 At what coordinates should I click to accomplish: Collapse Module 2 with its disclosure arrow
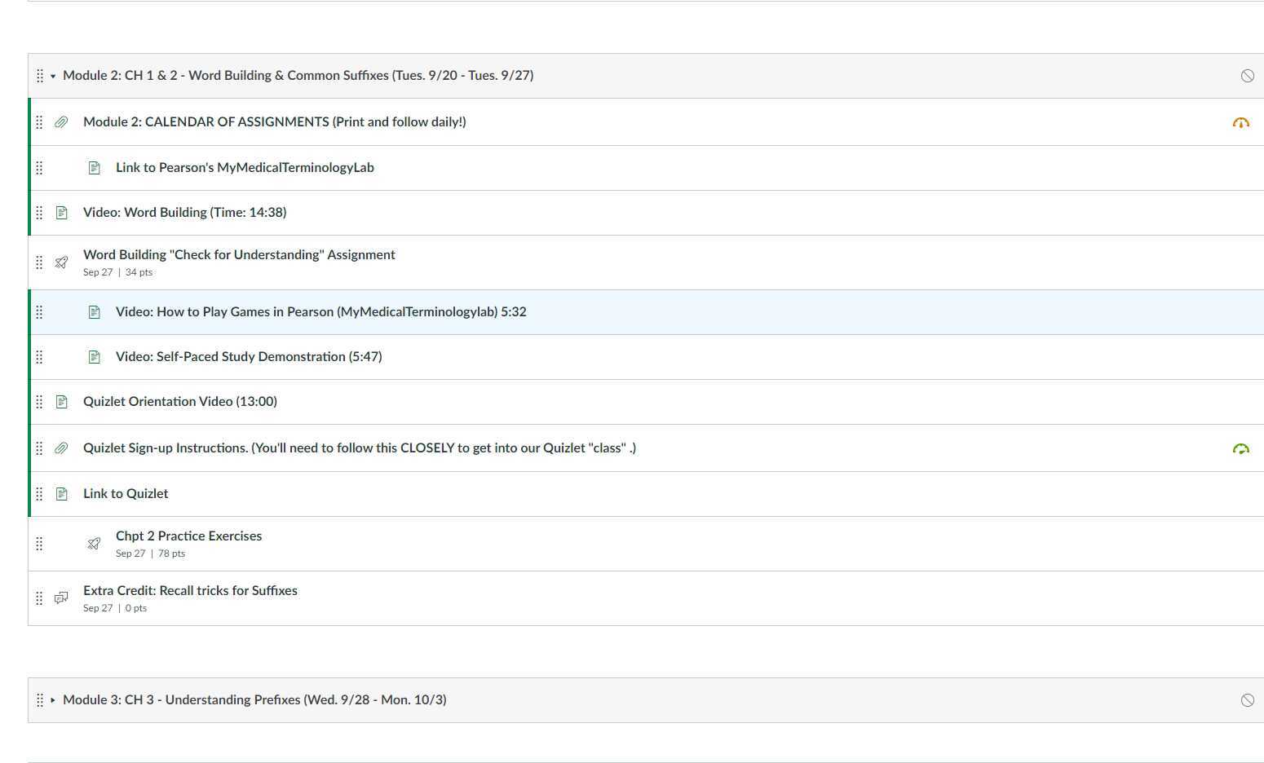click(x=52, y=75)
